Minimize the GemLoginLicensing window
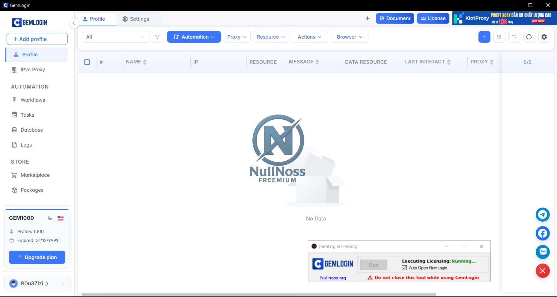 (446, 246)
